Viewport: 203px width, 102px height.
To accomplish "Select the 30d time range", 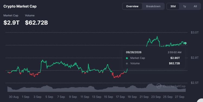I will coord(173,6).
